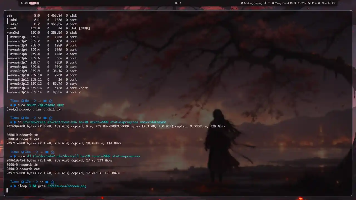Click the nvme0n1p9 38.1G partition row

42,71
